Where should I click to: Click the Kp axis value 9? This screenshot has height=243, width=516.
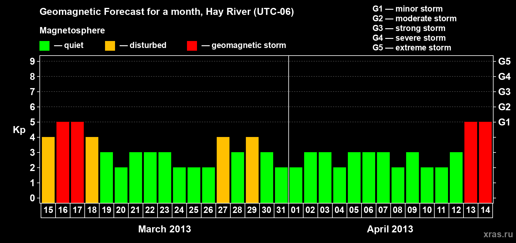click(32, 61)
